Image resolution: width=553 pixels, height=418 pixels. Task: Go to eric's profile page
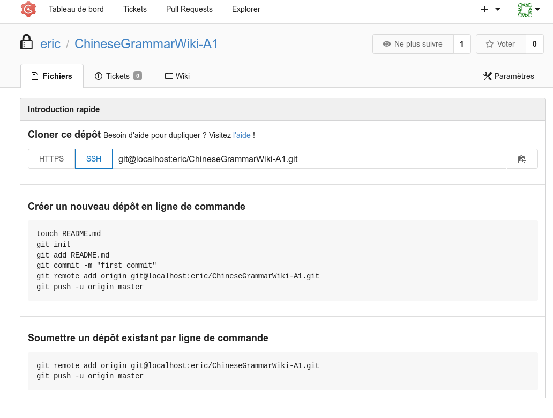click(50, 44)
